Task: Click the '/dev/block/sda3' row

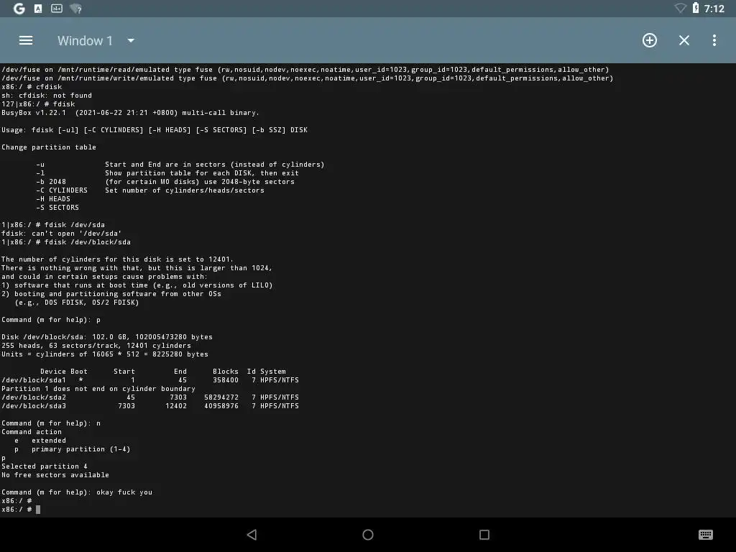Action: click(149, 405)
